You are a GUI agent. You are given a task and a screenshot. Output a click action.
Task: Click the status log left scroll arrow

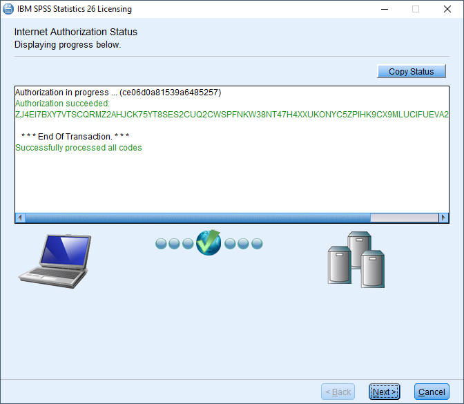[x=20, y=218]
